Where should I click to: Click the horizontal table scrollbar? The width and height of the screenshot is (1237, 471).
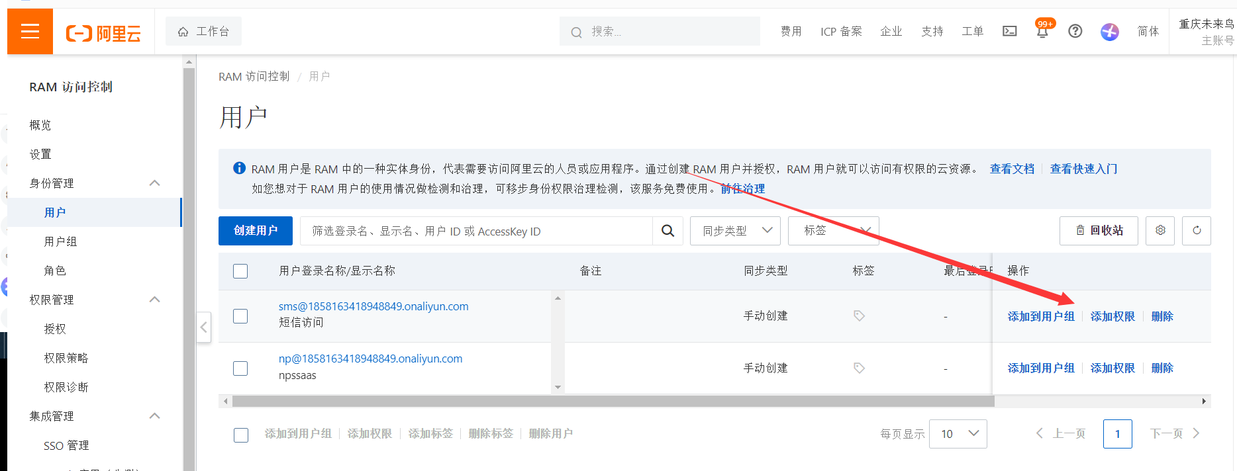[x=613, y=402]
